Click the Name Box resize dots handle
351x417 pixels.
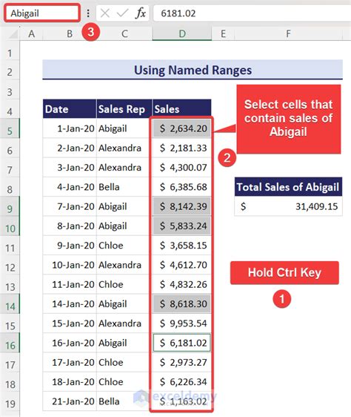click(88, 13)
